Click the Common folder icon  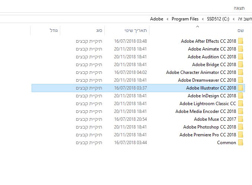(240, 143)
